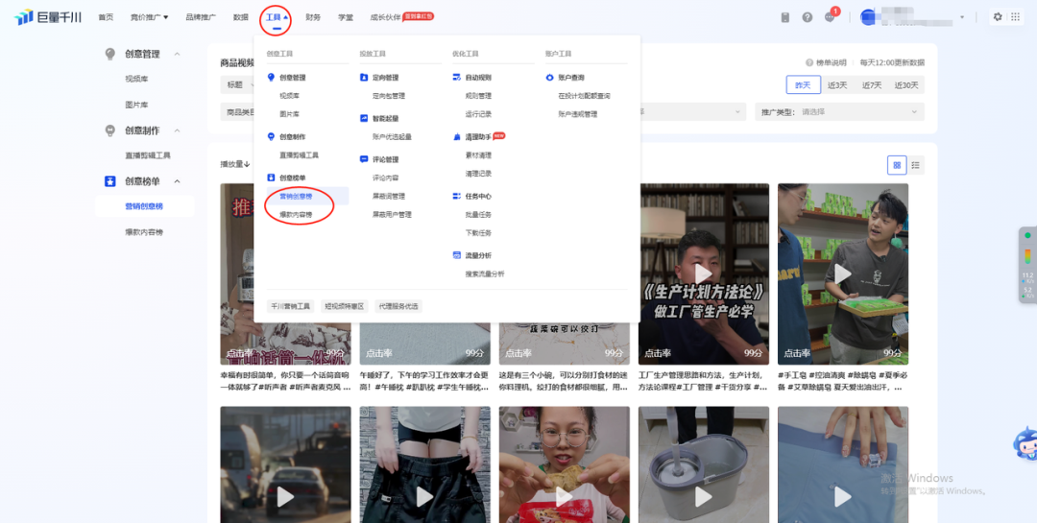Select 爆款内容榜 in the 工具 dropdown menu

click(x=296, y=215)
